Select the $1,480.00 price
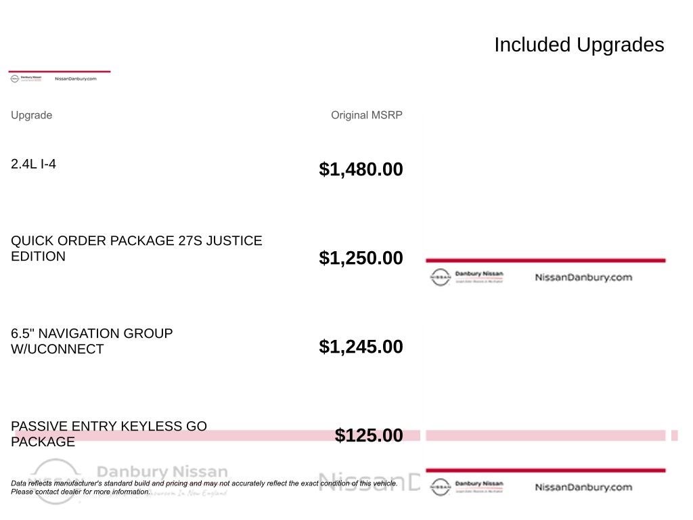This screenshot has width=693, height=520. (361, 169)
